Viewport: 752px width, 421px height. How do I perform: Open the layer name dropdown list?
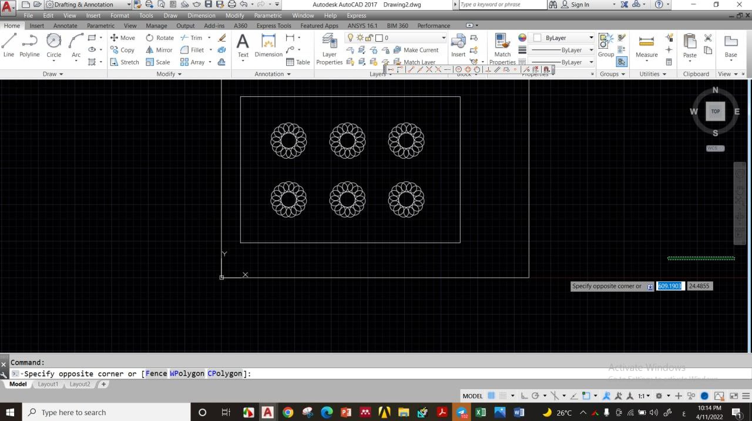444,38
